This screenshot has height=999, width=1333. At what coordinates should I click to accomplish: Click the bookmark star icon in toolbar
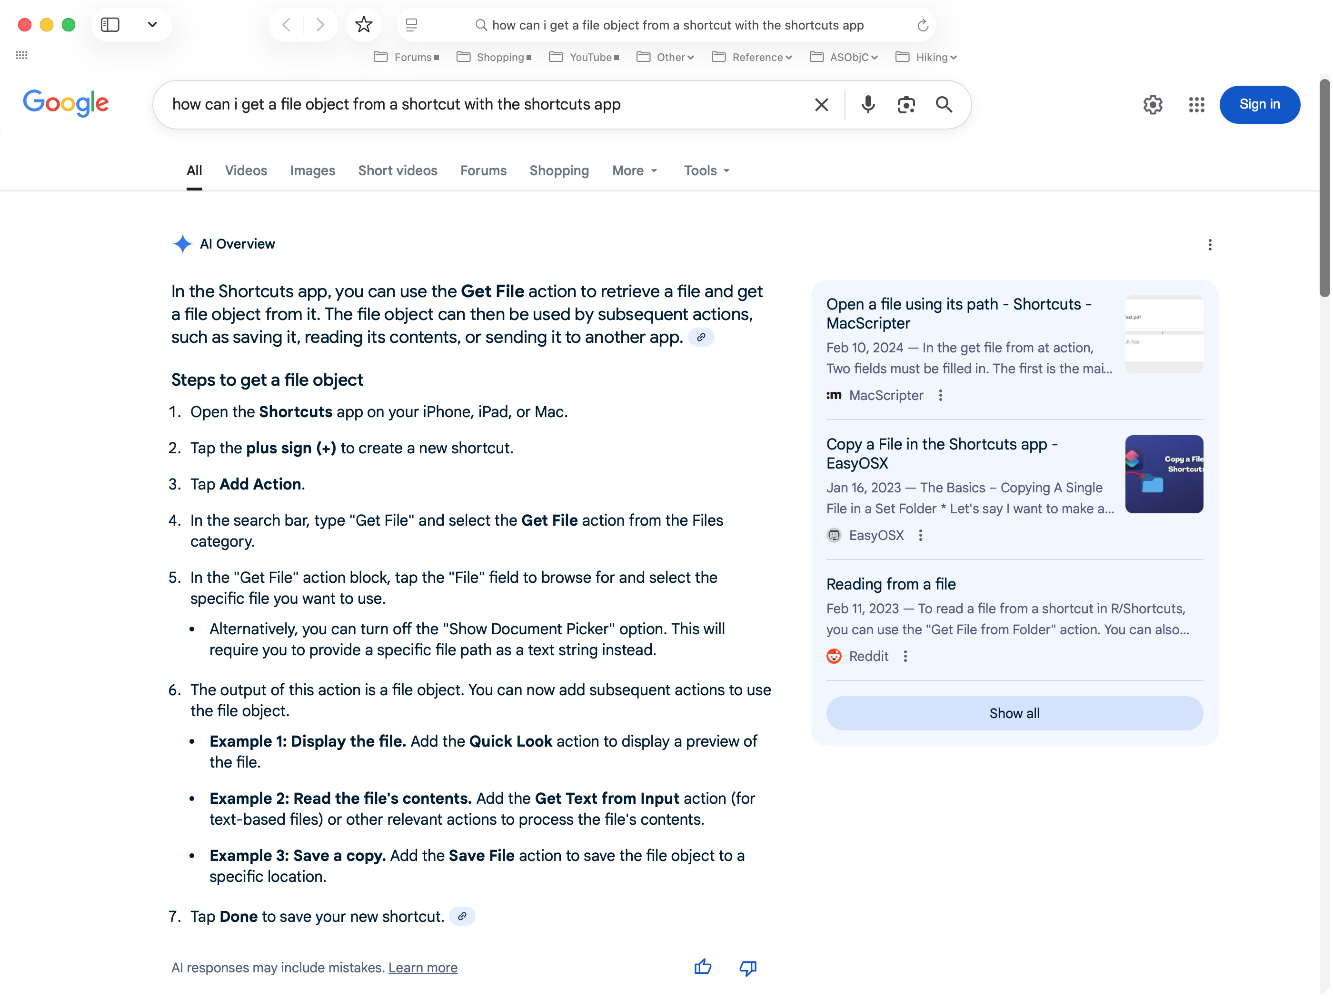pyautogui.click(x=363, y=25)
